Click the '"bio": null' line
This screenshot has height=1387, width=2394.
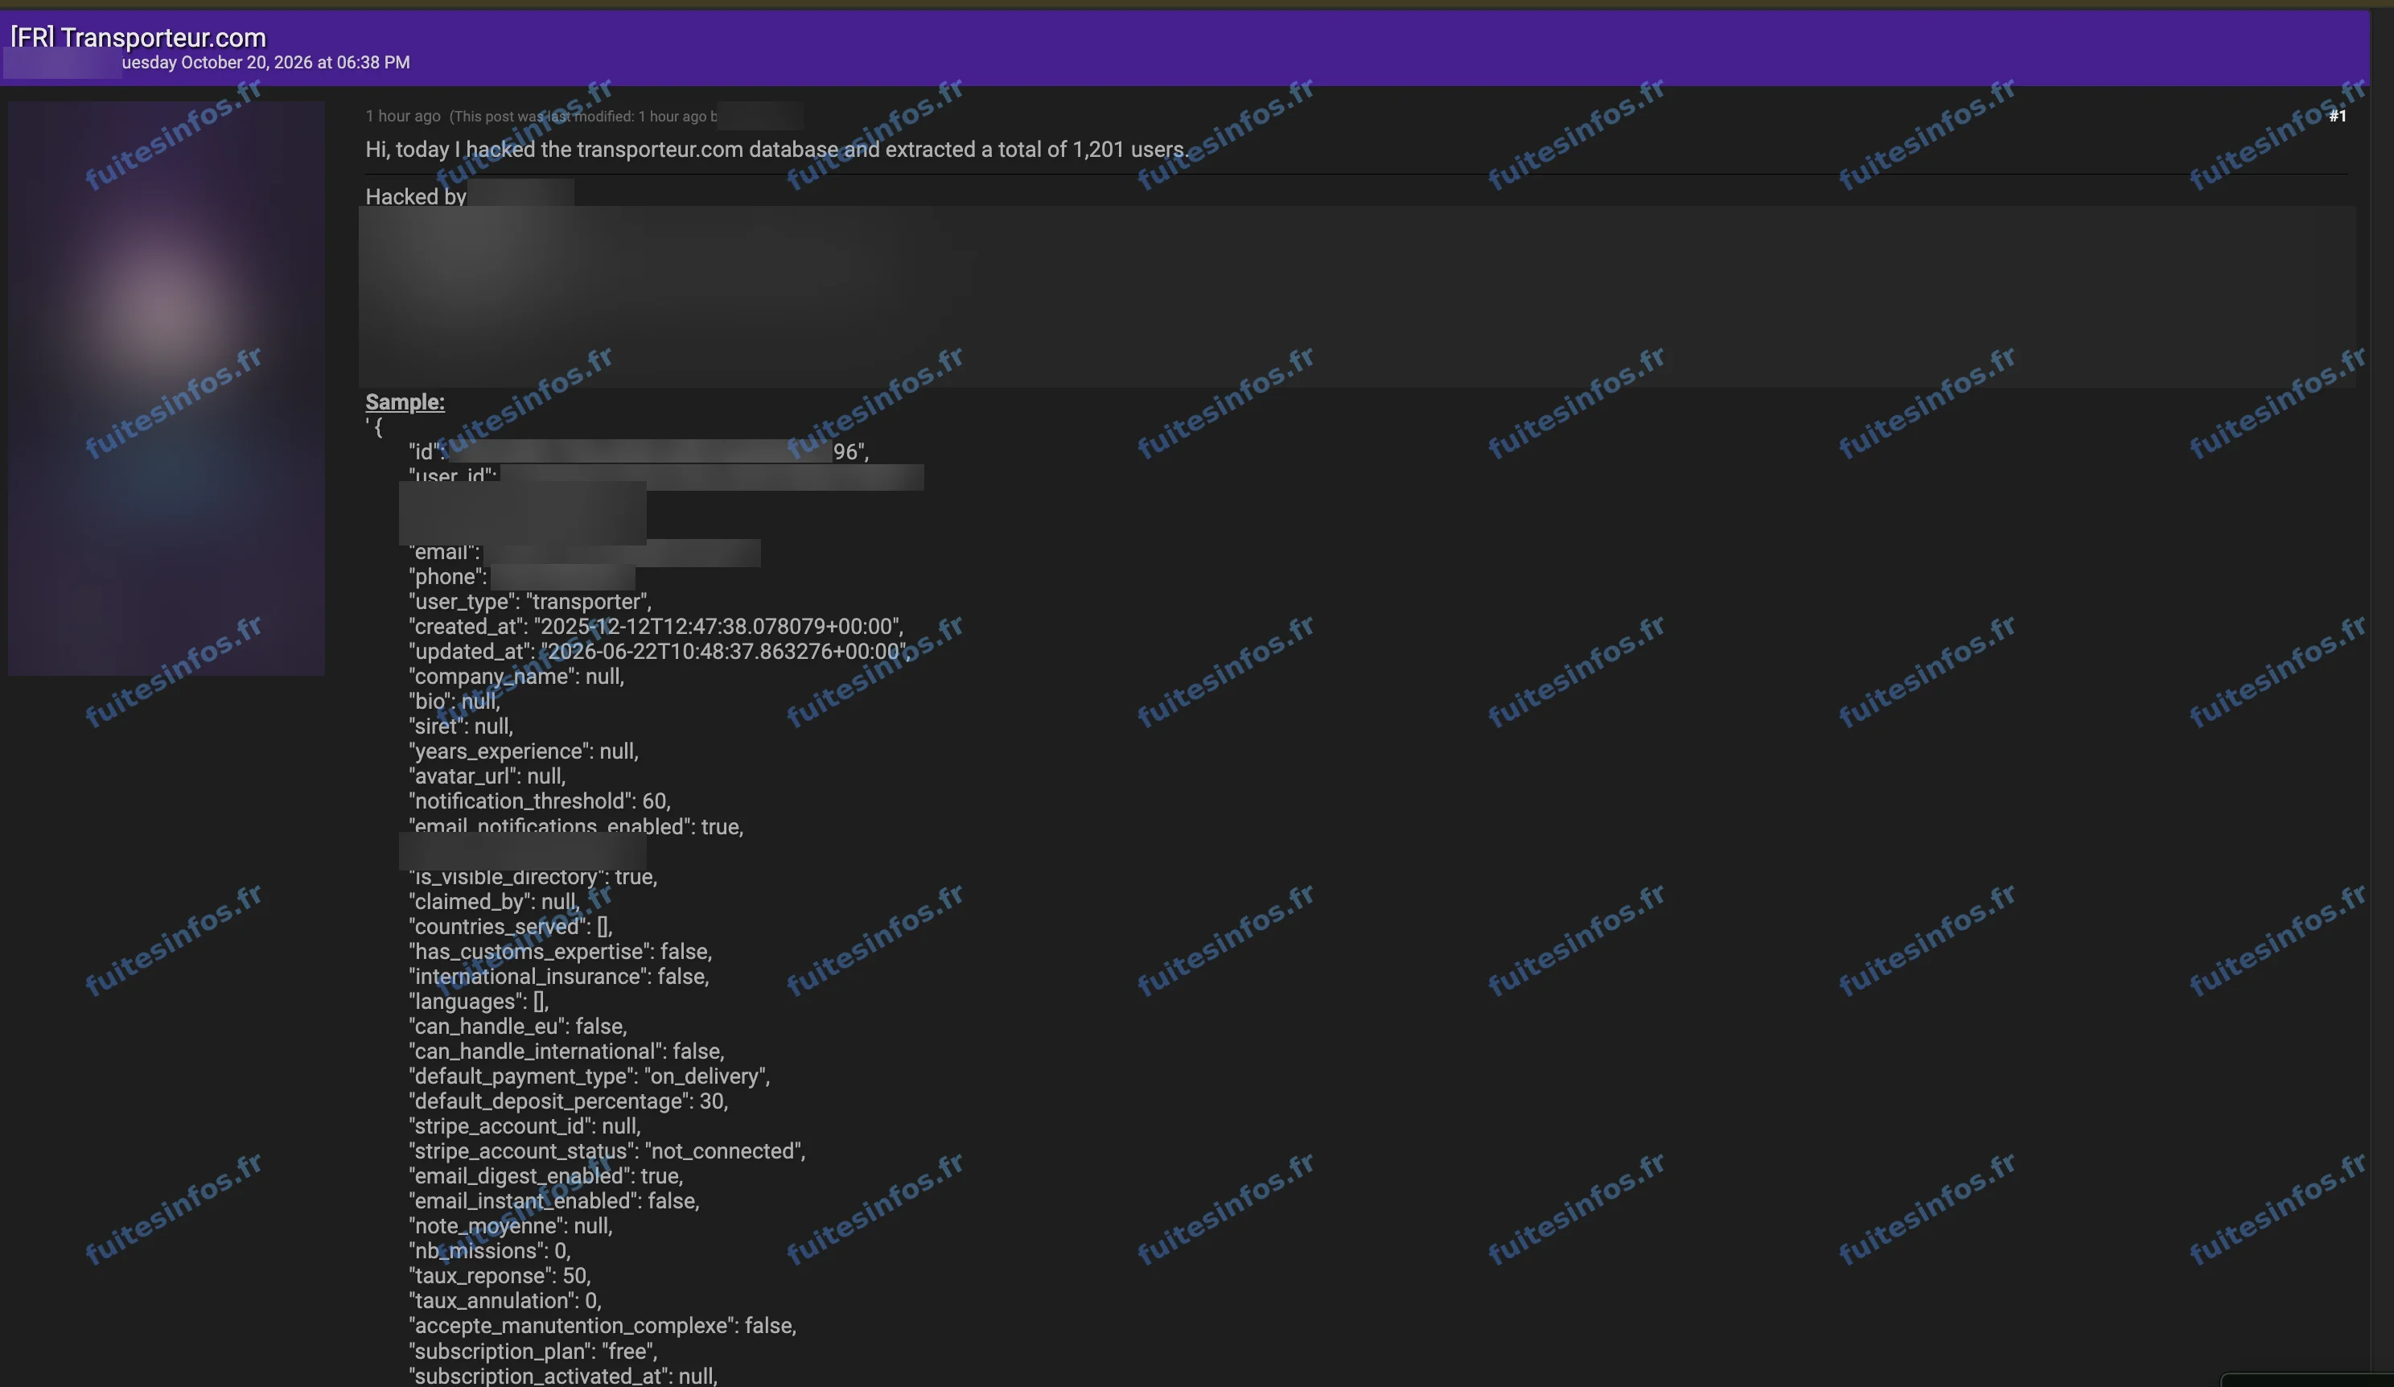pyautogui.click(x=454, y=701)
